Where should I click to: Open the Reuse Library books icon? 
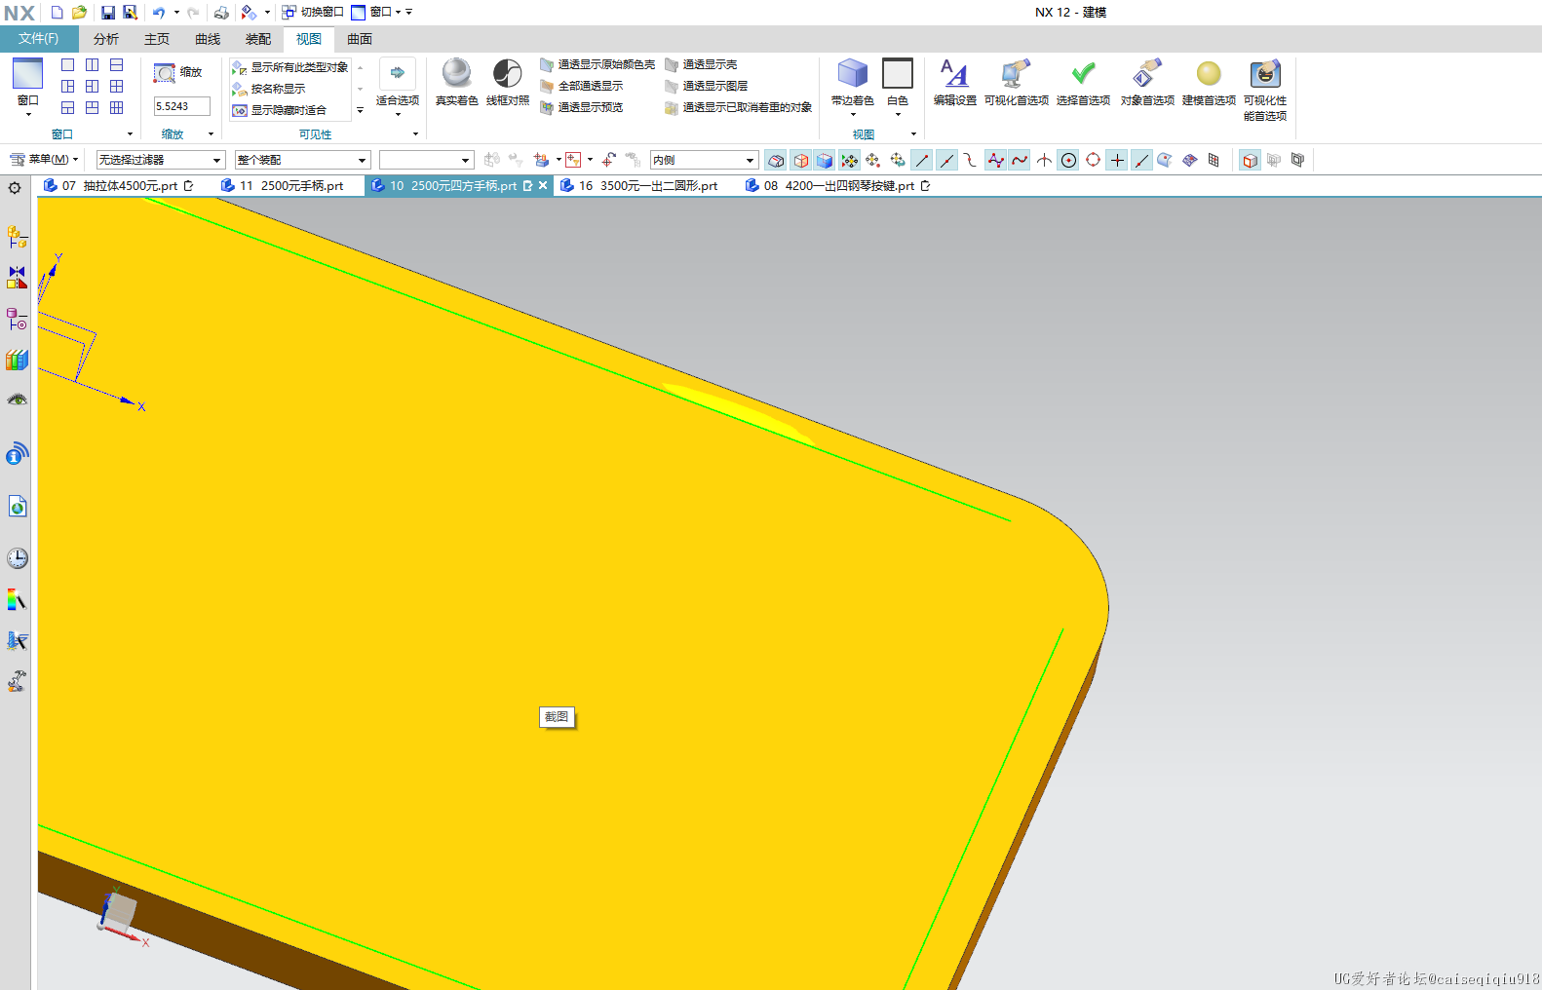(17, 360)
